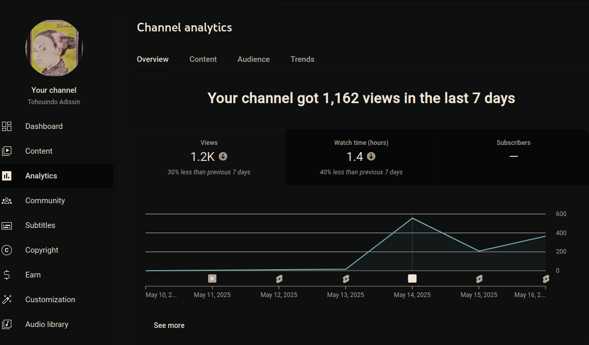The width and height of the screenshot is (589, 345).
Task: Click the Audio library music icon
Action: [7, 324]
